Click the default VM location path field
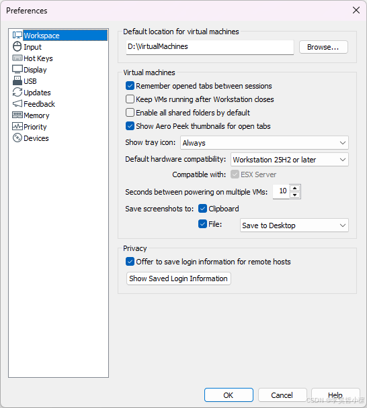 click(x=210, y=47)
